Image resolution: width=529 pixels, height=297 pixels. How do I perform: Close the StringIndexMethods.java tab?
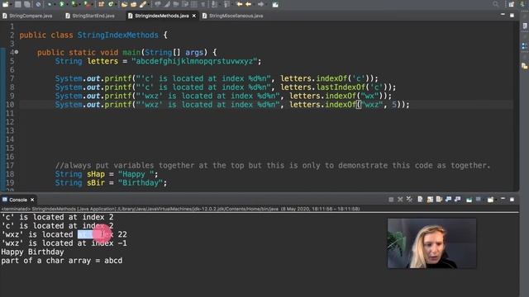(x=194, y=16)
